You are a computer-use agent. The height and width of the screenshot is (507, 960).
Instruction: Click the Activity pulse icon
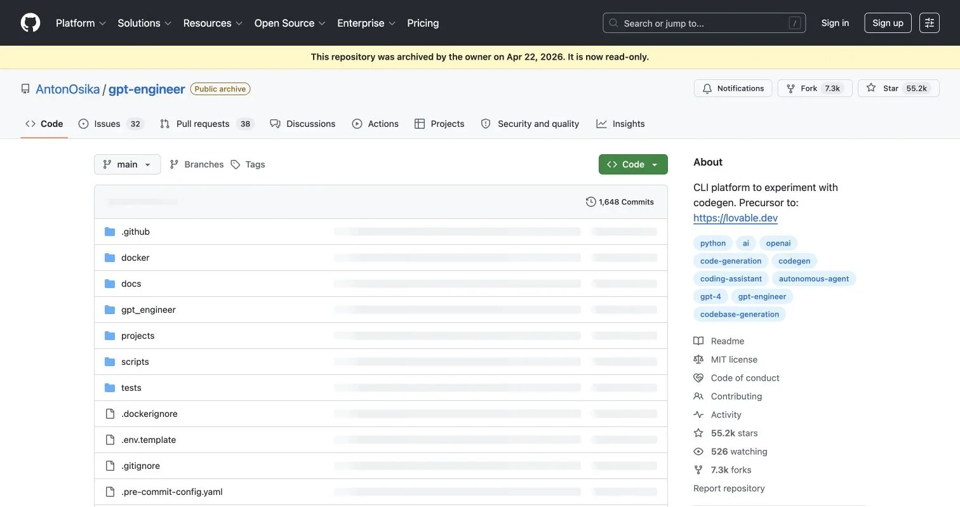(x=698, y=414)
